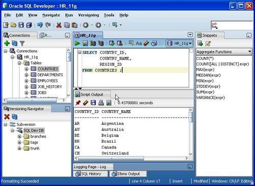Click the Add Snippet icon
This screenshot has height=186, width=255.
pyautogui.click(x=200, y=43)
